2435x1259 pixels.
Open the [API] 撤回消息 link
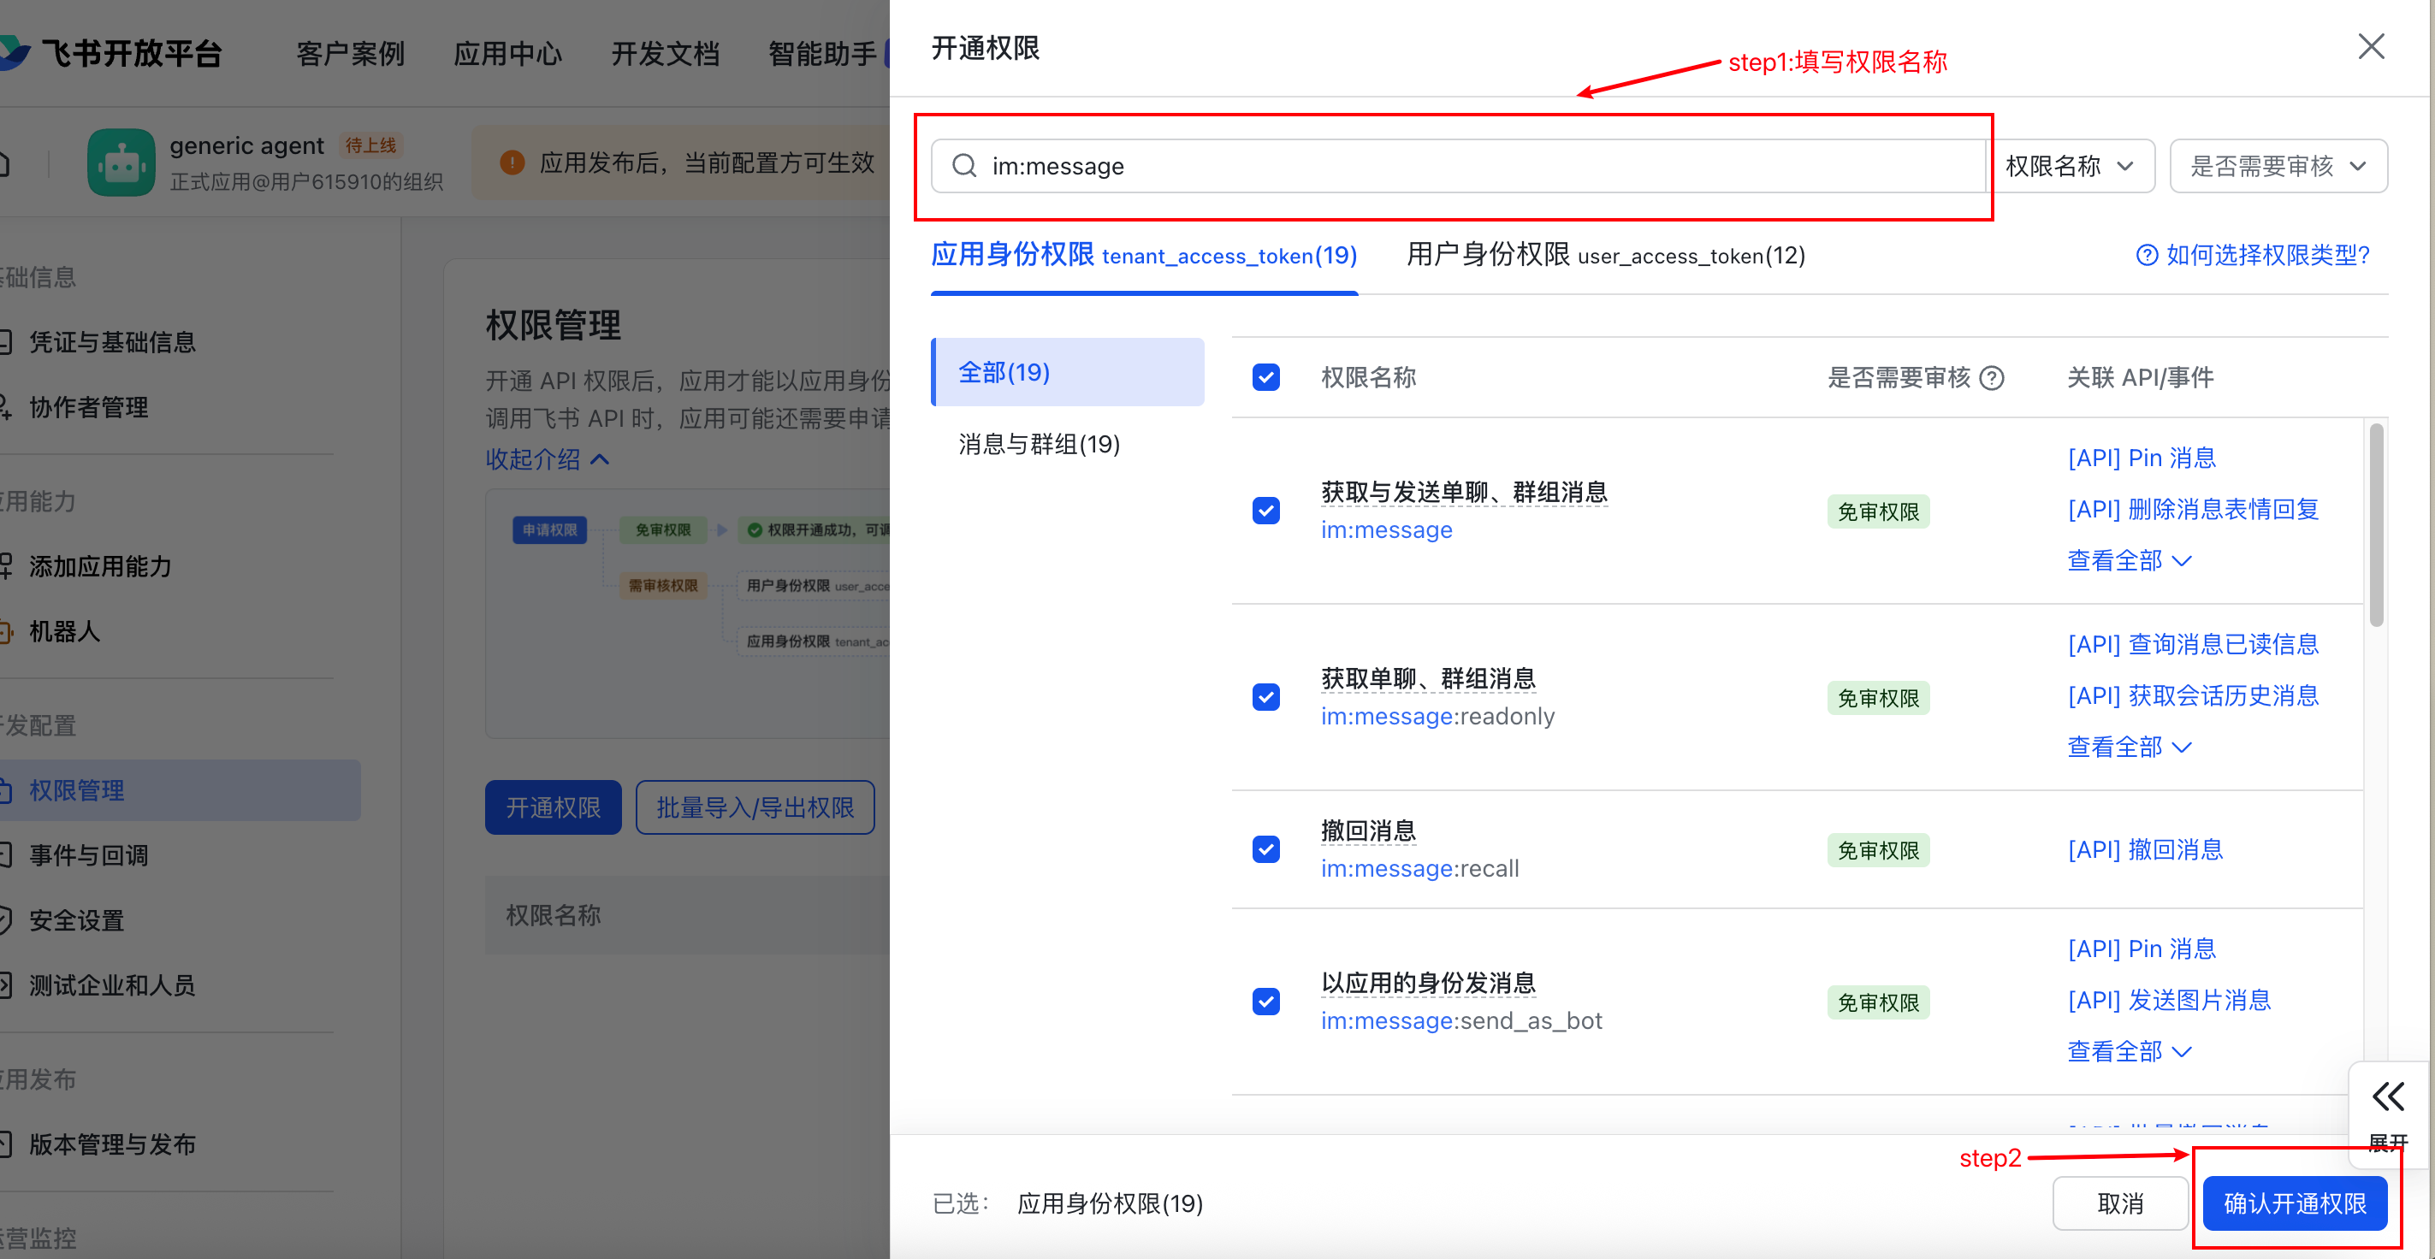(2145, 849)
